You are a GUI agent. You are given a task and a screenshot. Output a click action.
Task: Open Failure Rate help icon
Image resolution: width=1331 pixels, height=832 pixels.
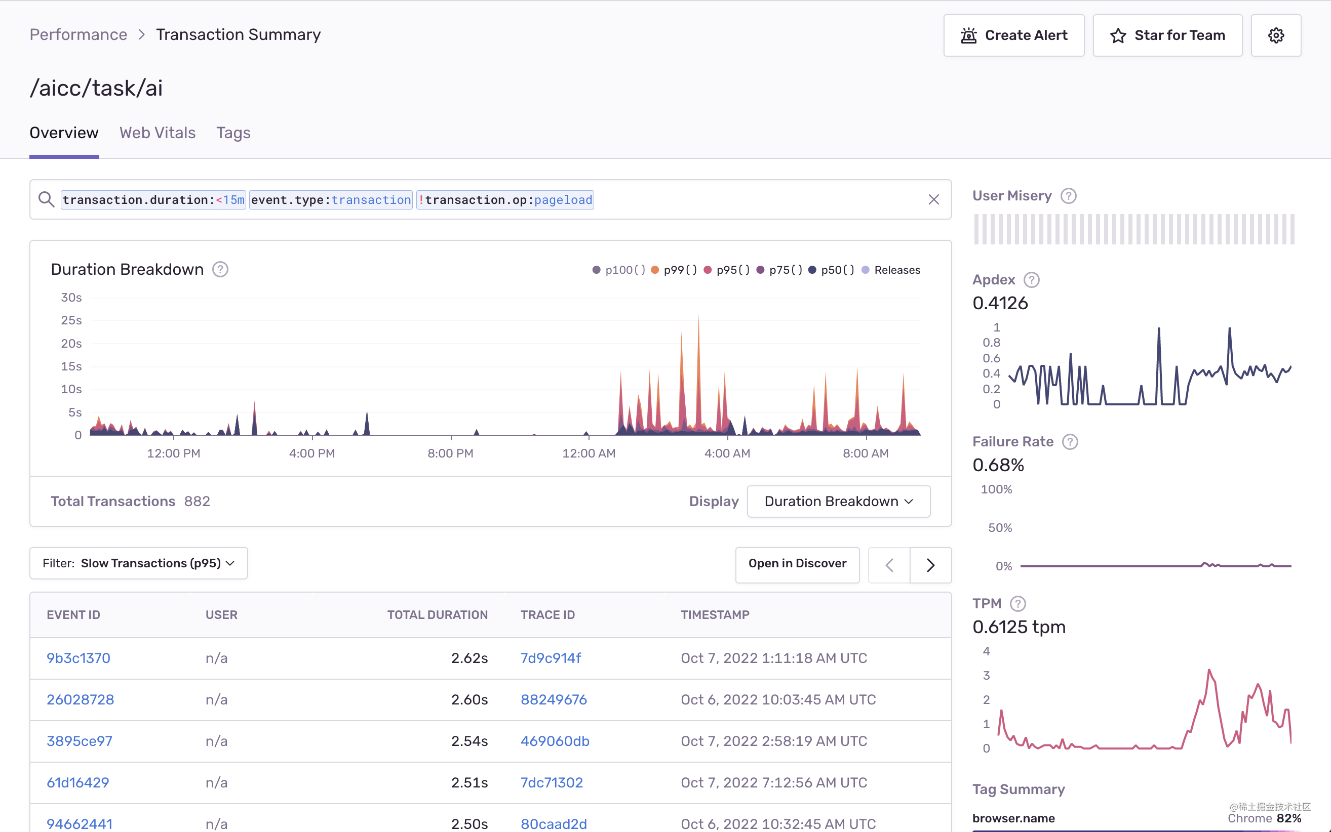pyautogui.click(x=1070, y=441)
